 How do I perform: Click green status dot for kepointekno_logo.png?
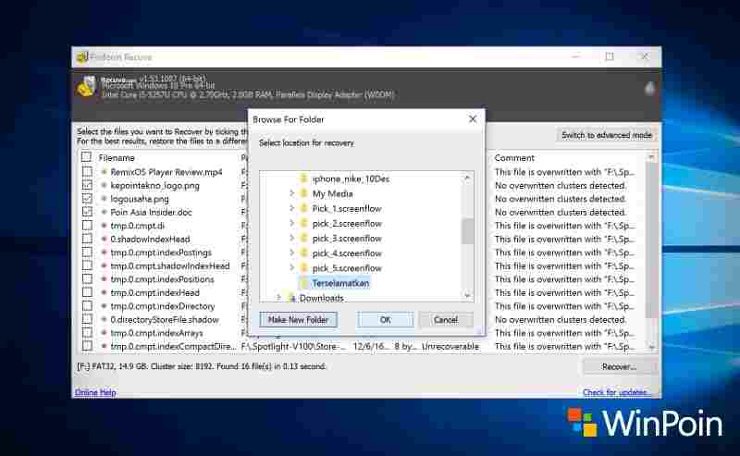(x=104, y=186)
